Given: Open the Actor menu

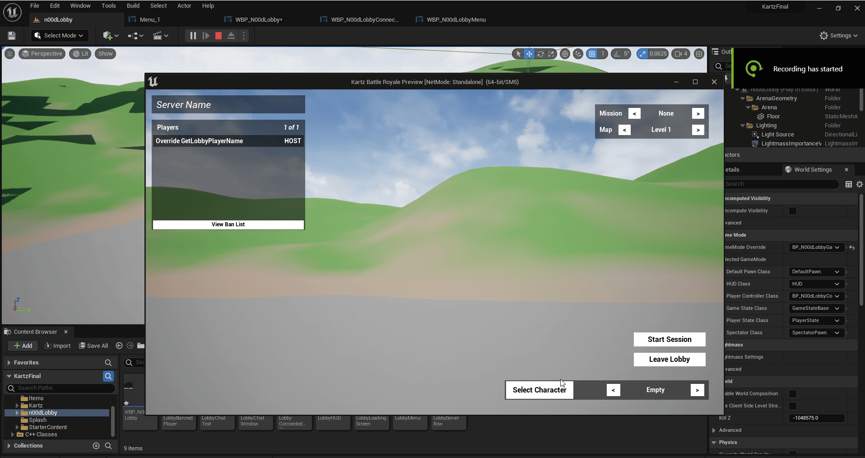Looking at the screenshot, I should pos(184,6).
